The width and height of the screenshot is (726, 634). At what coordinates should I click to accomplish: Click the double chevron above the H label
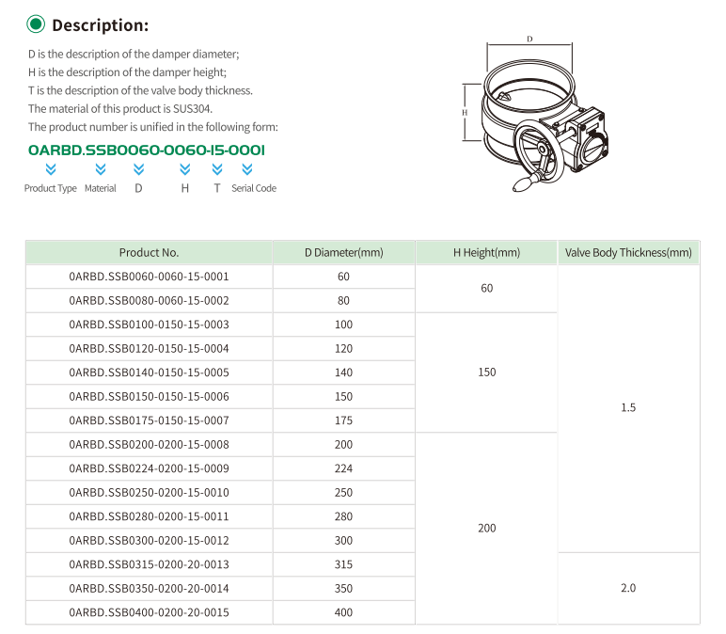coord(185,169)
